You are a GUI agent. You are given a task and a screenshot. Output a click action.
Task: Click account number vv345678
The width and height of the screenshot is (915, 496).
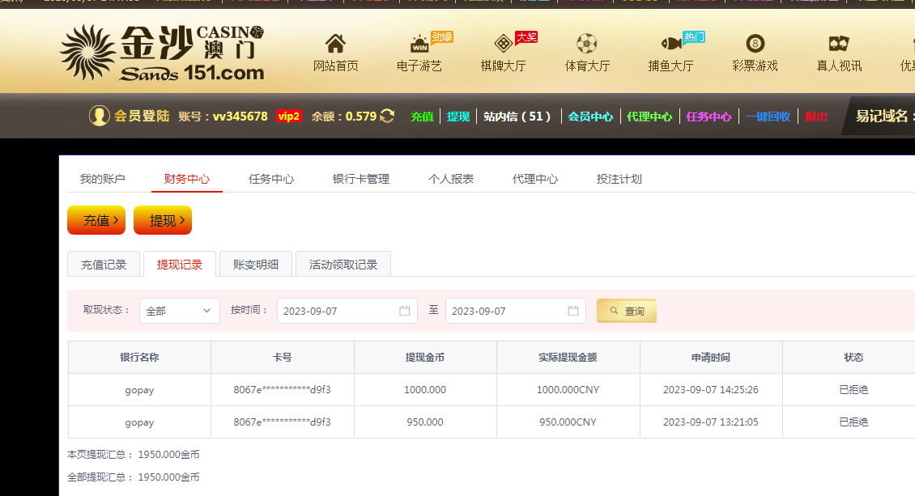(240, 117)
